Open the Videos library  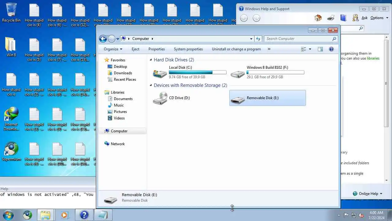tap(119, 118)
